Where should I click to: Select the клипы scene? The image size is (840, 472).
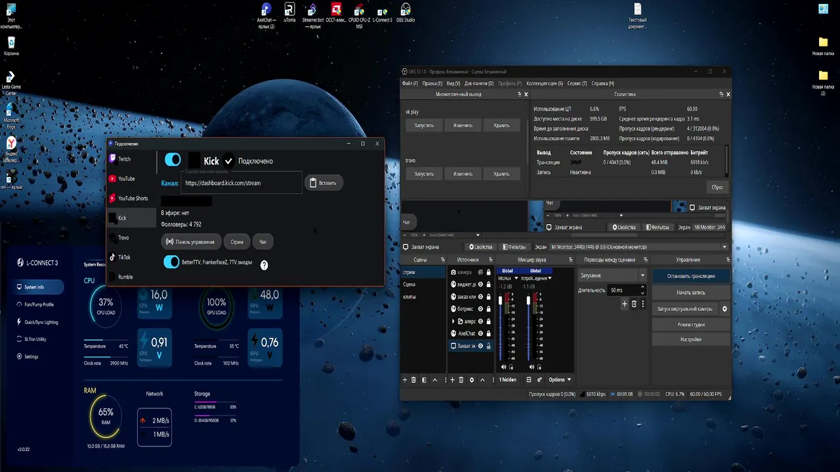click(423, 297)
